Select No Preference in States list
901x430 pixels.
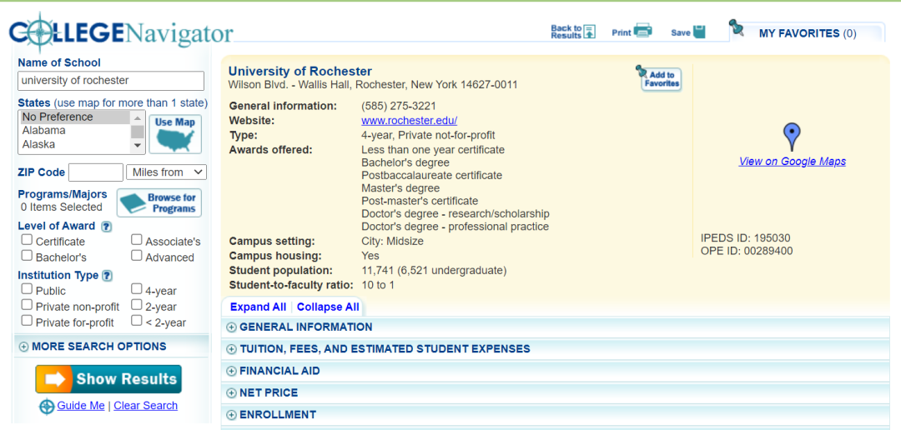[75, 117]
